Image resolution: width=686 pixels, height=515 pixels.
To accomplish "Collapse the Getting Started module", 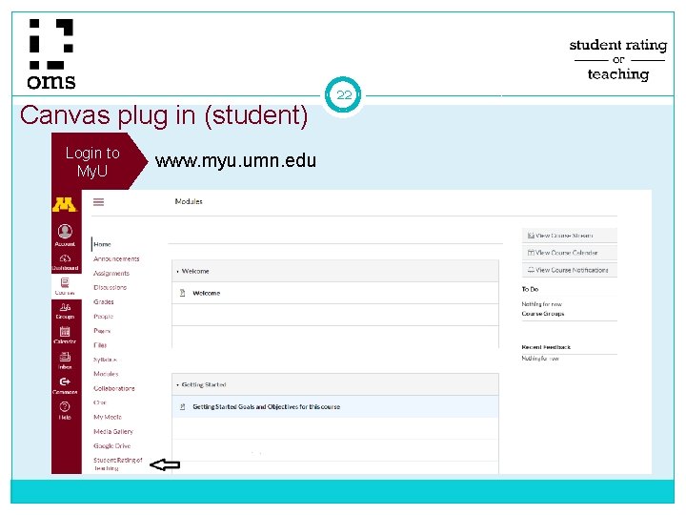I will [x=177, y=385].
